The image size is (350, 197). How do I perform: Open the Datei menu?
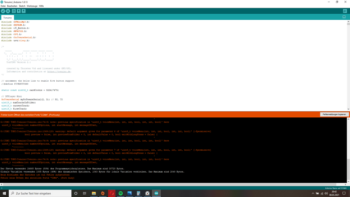click(x=3, y=6)
